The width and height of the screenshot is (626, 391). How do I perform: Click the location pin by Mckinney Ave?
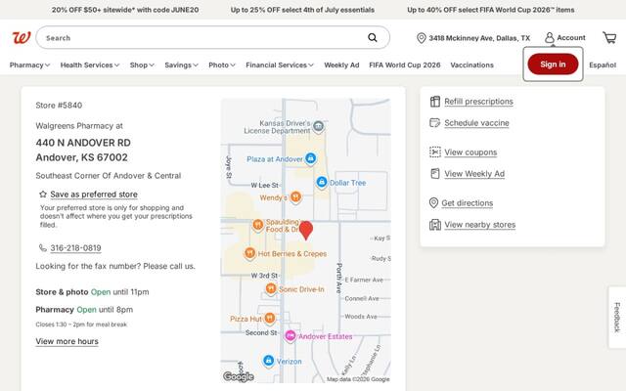[421, 38]
